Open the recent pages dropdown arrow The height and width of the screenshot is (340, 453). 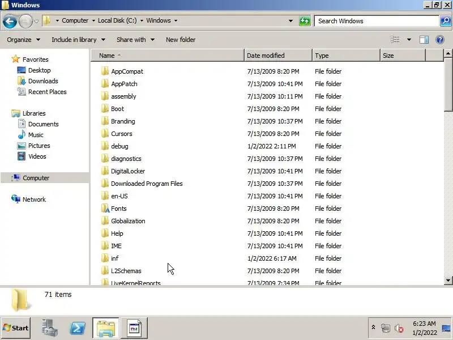point(36,21)
